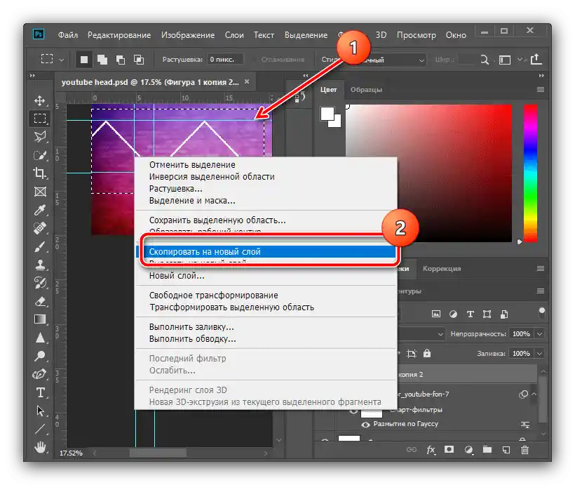Select the Eraser tool
The image size is (575, 485).
click(40, 301)
